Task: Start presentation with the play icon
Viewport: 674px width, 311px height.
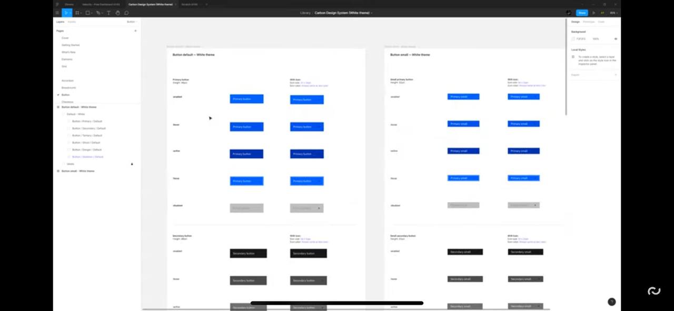Action: point(594,13)
